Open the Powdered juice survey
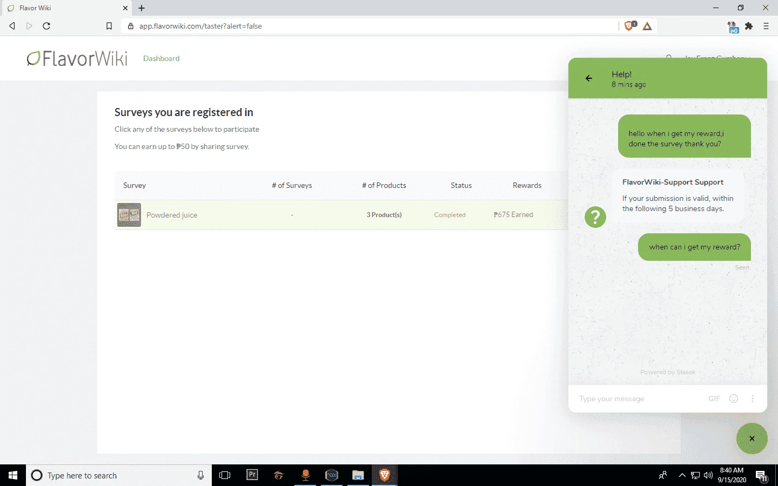 pyautogui.click(x=172, y=215)
